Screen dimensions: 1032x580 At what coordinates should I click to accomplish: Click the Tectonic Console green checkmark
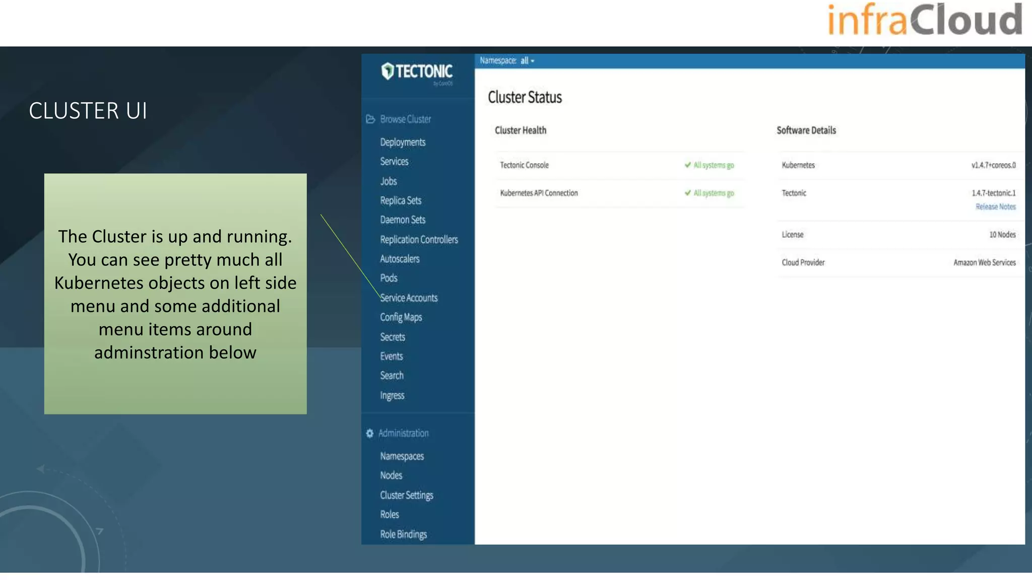tap(687, 165)
